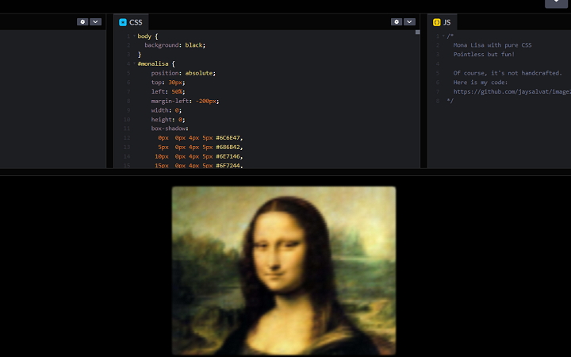571x357 pixels.
Task: Click the 'left: 50%;' line
Action: [168, 92]
